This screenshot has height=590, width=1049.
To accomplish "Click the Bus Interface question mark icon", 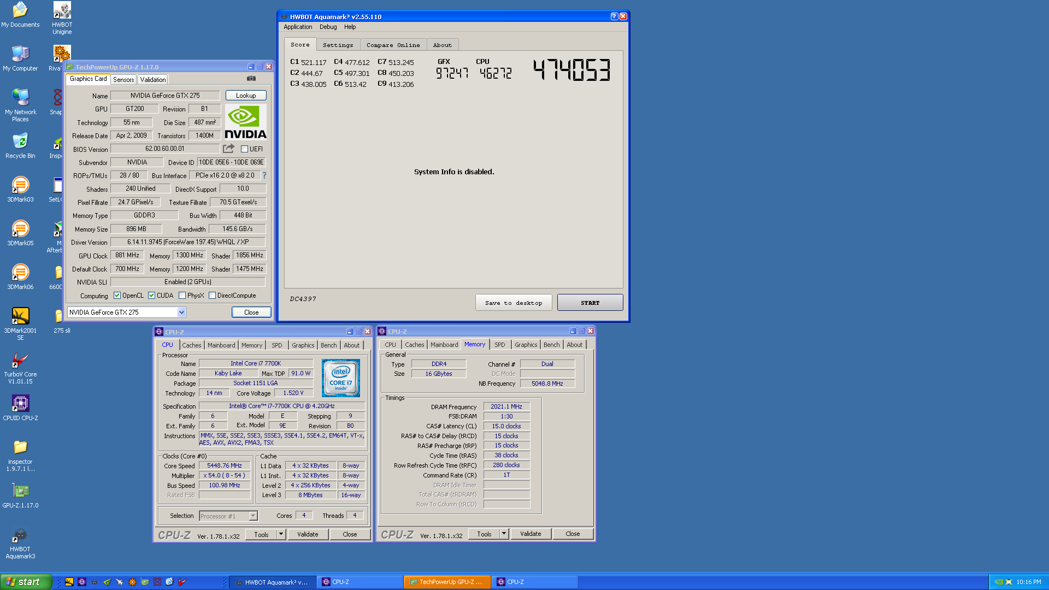I will 264,175.
